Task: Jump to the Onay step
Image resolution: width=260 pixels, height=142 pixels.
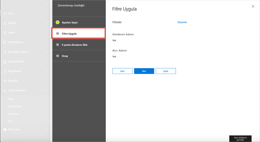Action: (x=79, y=56)
